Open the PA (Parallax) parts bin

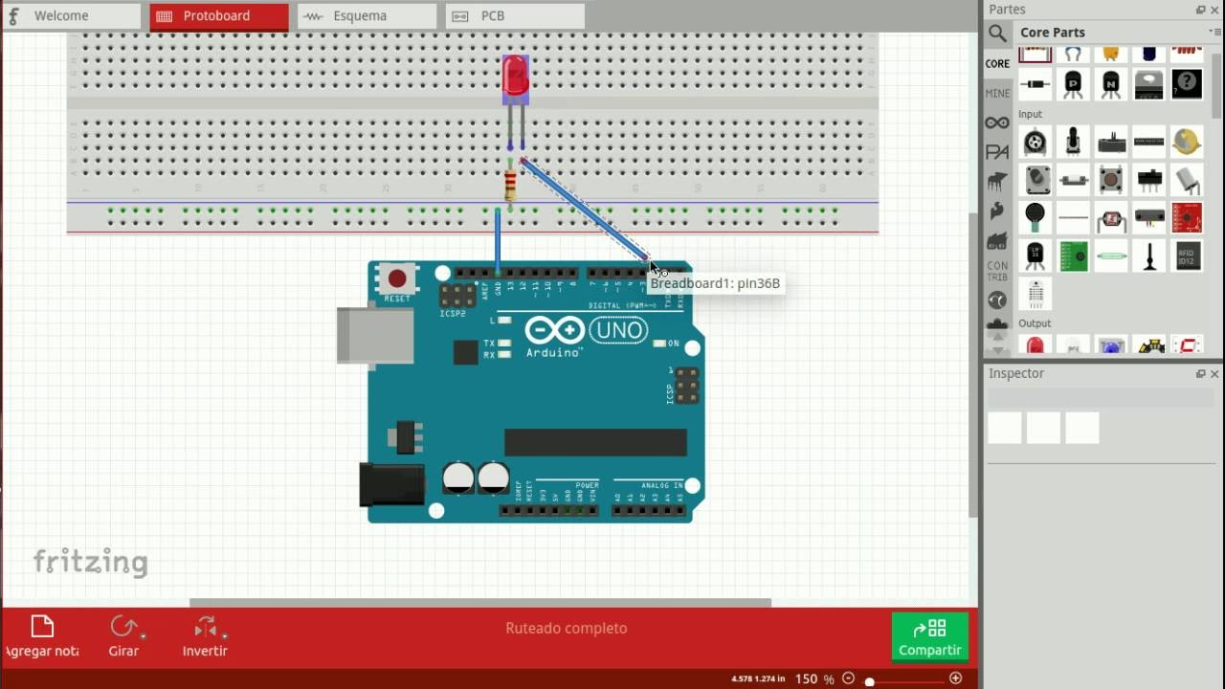click(x=997, y=152)
